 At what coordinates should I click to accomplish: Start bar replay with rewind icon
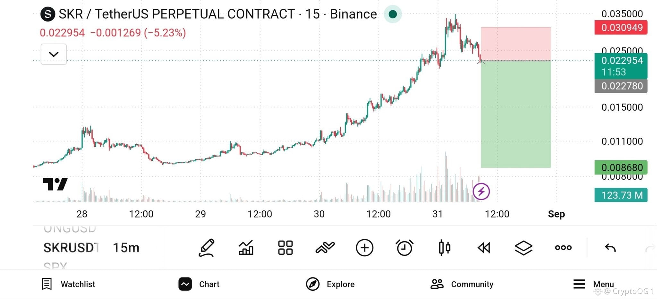484,248
